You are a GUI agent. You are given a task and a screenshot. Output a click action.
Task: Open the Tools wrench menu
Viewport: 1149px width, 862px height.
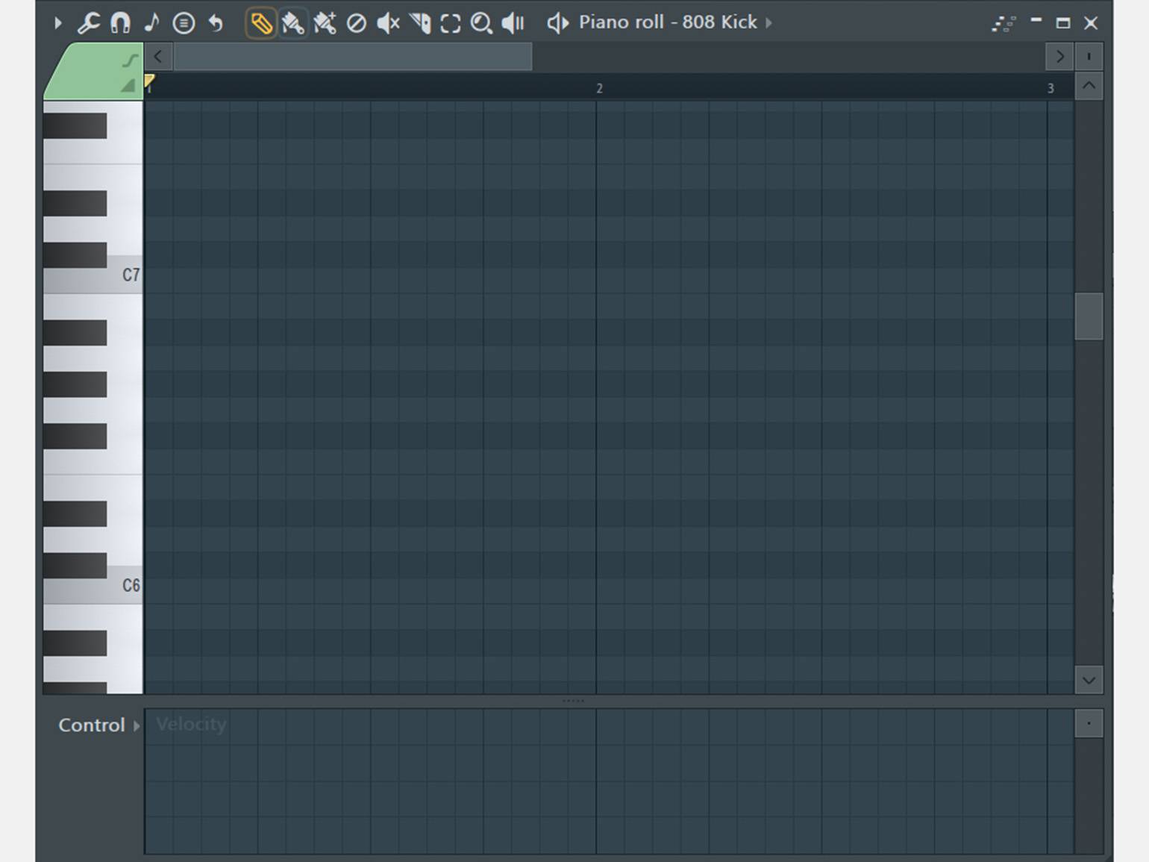click(x=88, y=23)
